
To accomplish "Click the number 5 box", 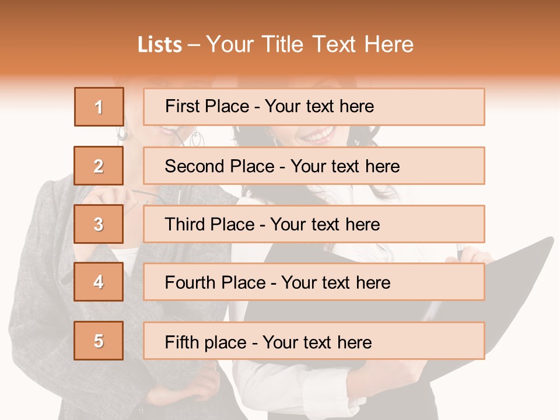I will 99,341.
